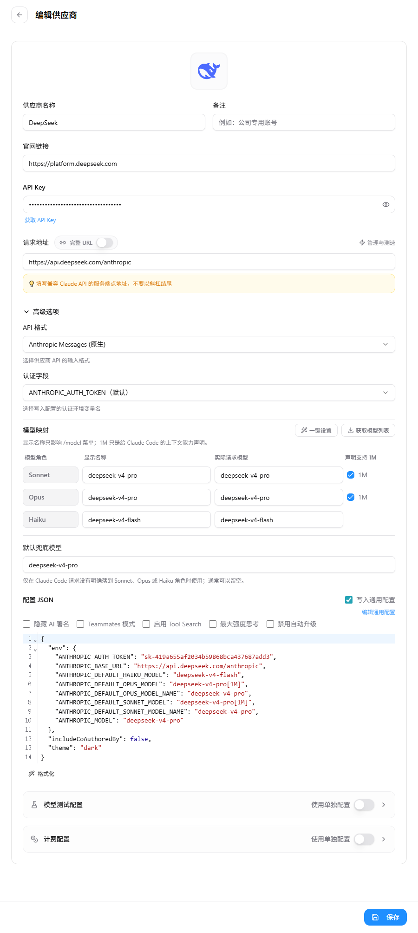Uncheck the 写入通用配置 checkbox
The height and width of the screenshot is (933, 418).
pyautogui.click(x=349, y=600)
